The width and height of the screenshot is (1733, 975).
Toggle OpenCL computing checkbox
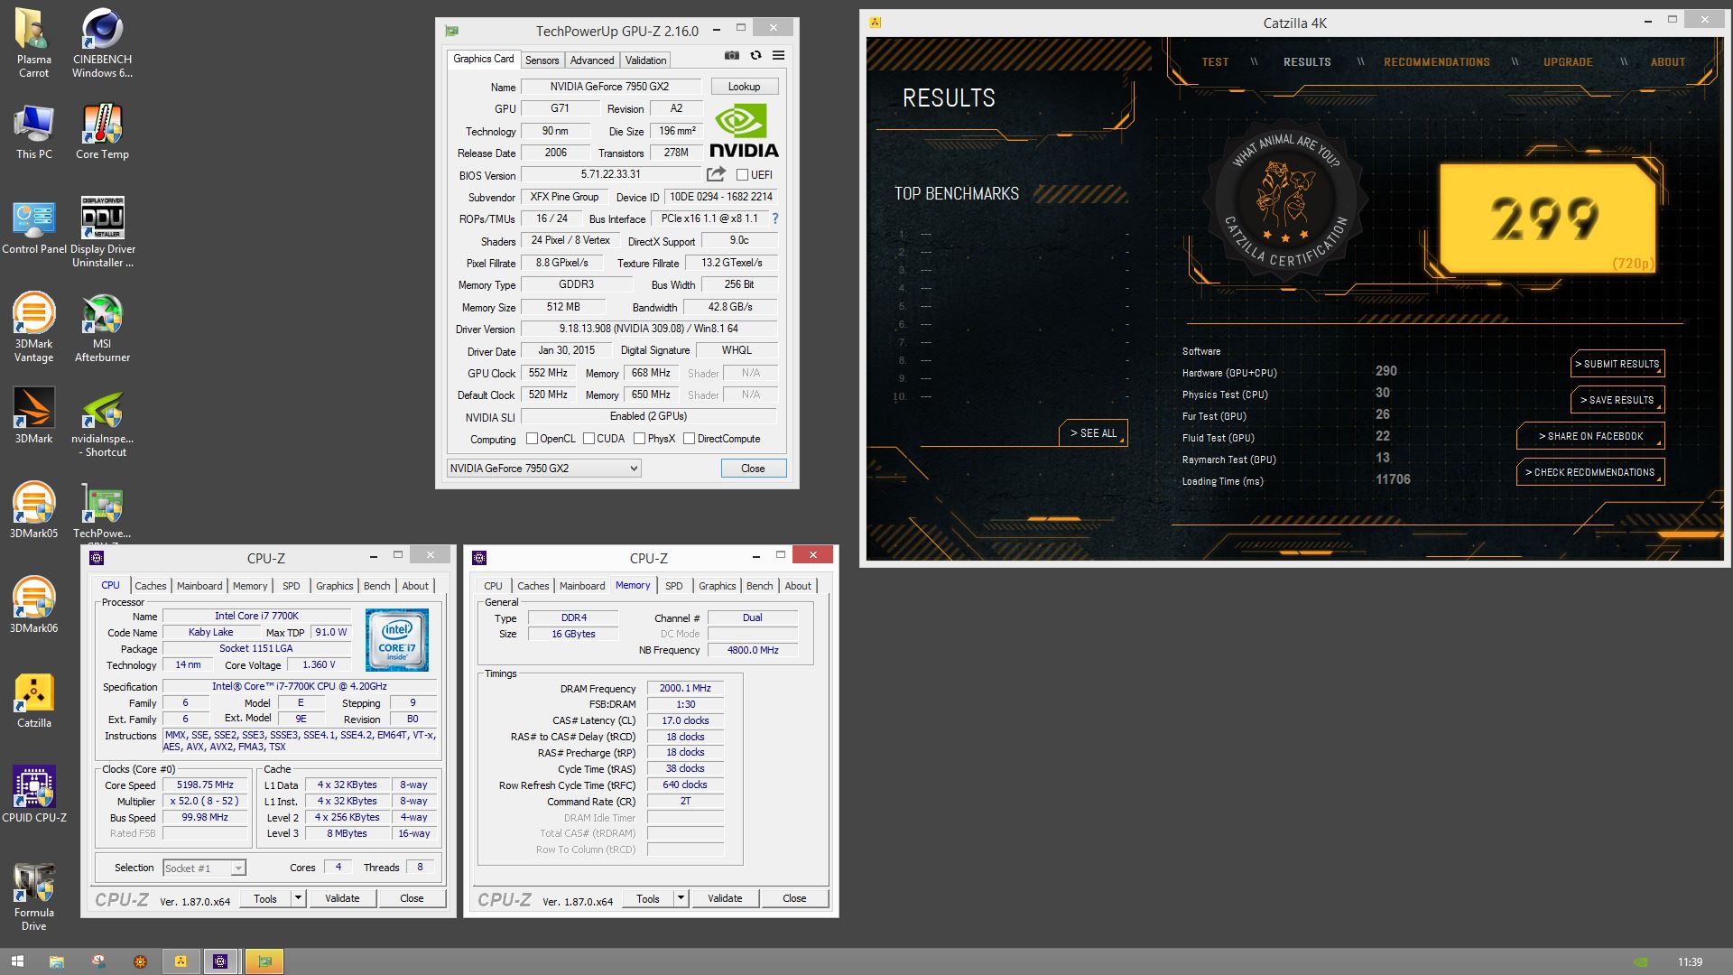(x=532, y=439)
